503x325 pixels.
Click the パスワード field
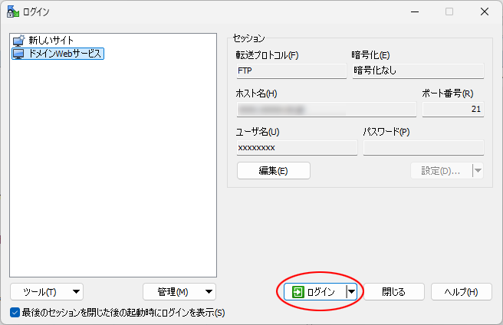point(423,147)
